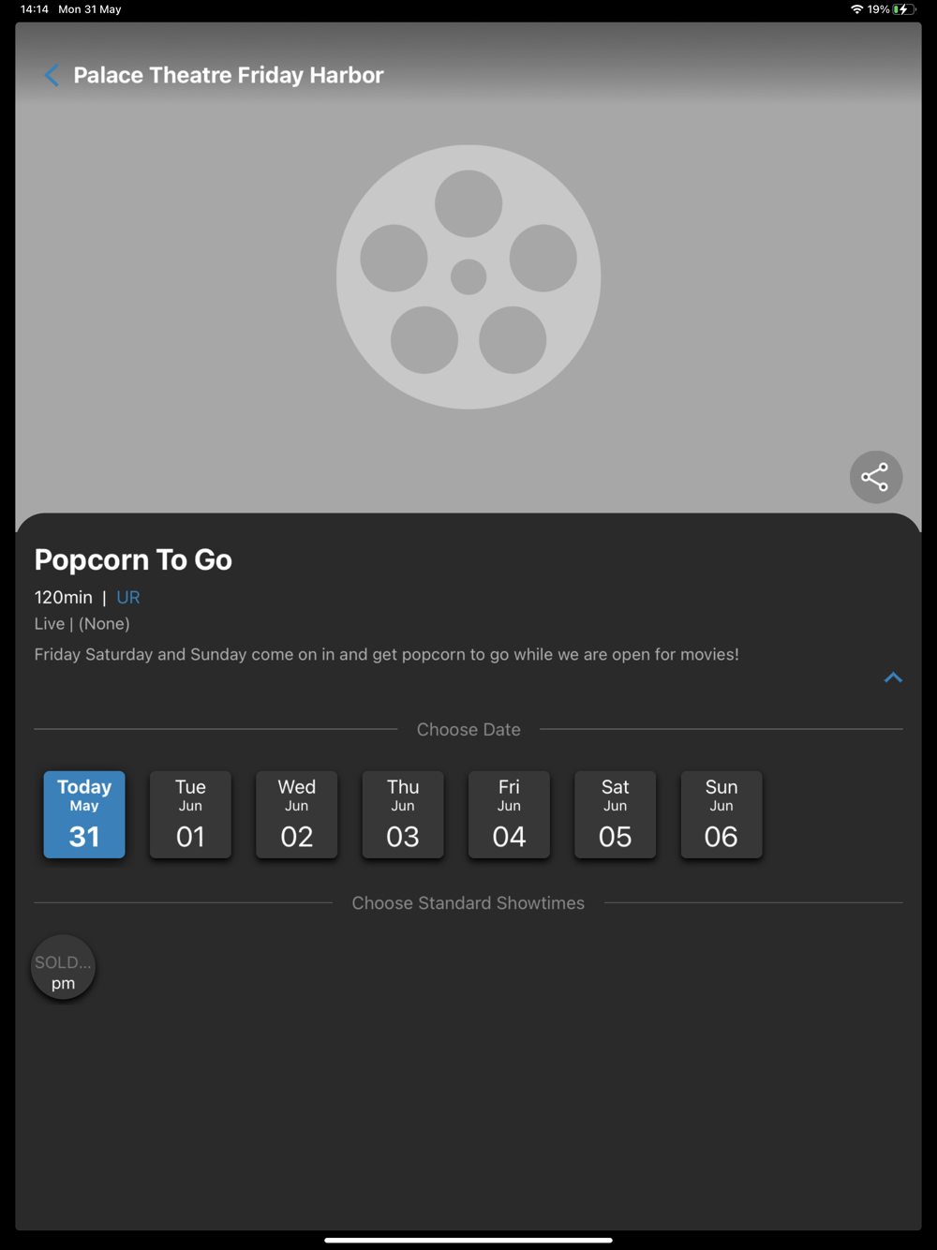This screenshot has width=937, height=1250.
Task: Choose Wed Jun 02 date
Action: coord(296,814)
